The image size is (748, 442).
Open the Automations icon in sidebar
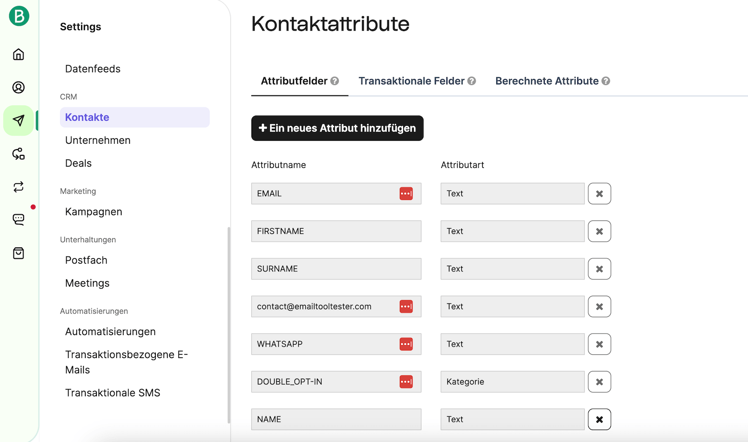tap(19, 154)
